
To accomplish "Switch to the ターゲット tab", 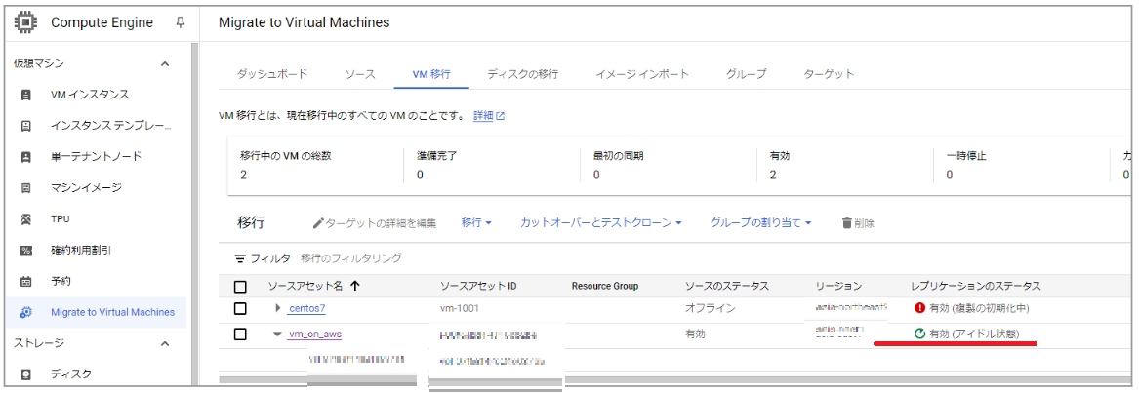I will click(829, 74).
